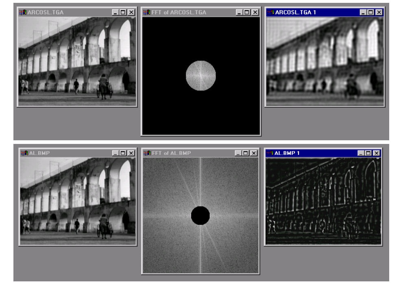Minimize the AL.BMP window
The width and height of the screenshot is (401, 283).
(x=116, y=153)
